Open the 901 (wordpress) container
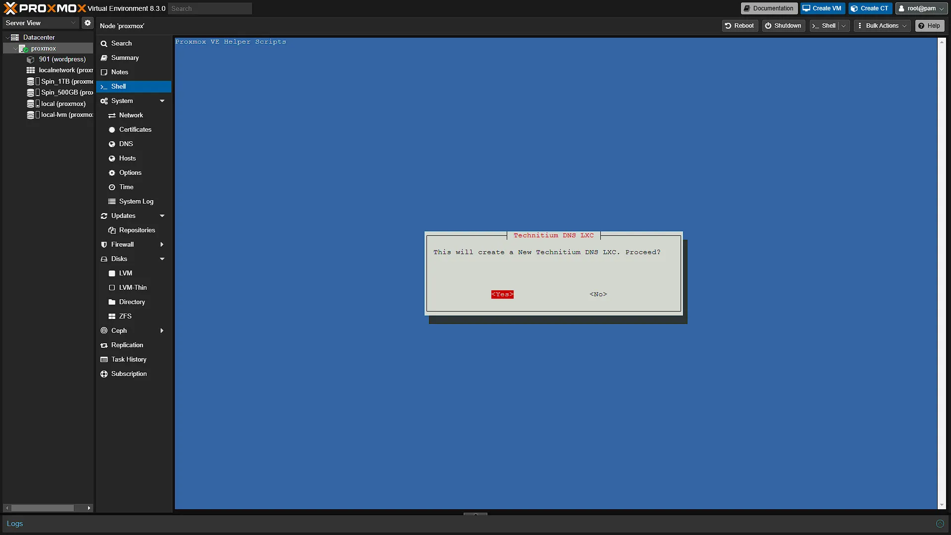The width and height of the screenshot is (951, 535). click(x=62, y=59)
